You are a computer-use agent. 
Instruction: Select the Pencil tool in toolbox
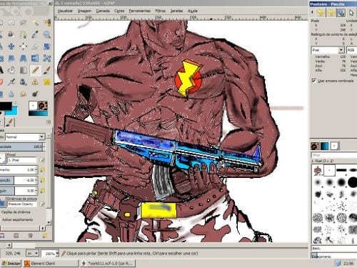pyautogui.click(x=35, y=70)
